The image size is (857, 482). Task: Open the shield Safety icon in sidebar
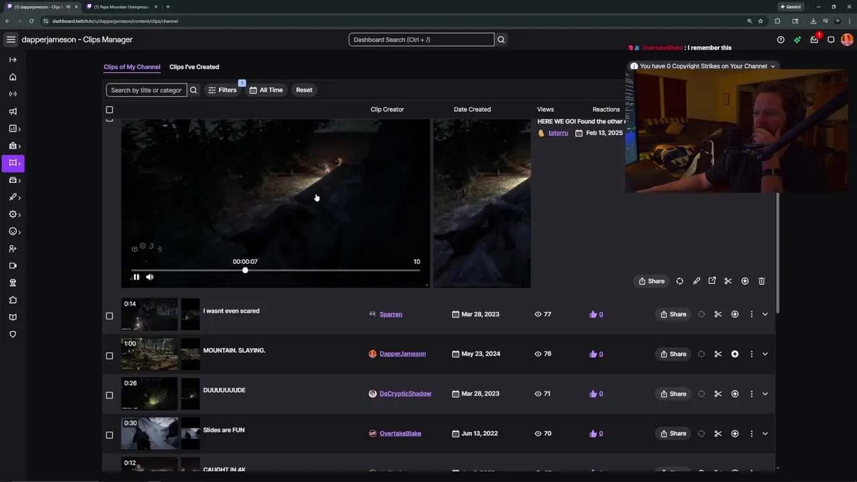(x=13, y=334)
